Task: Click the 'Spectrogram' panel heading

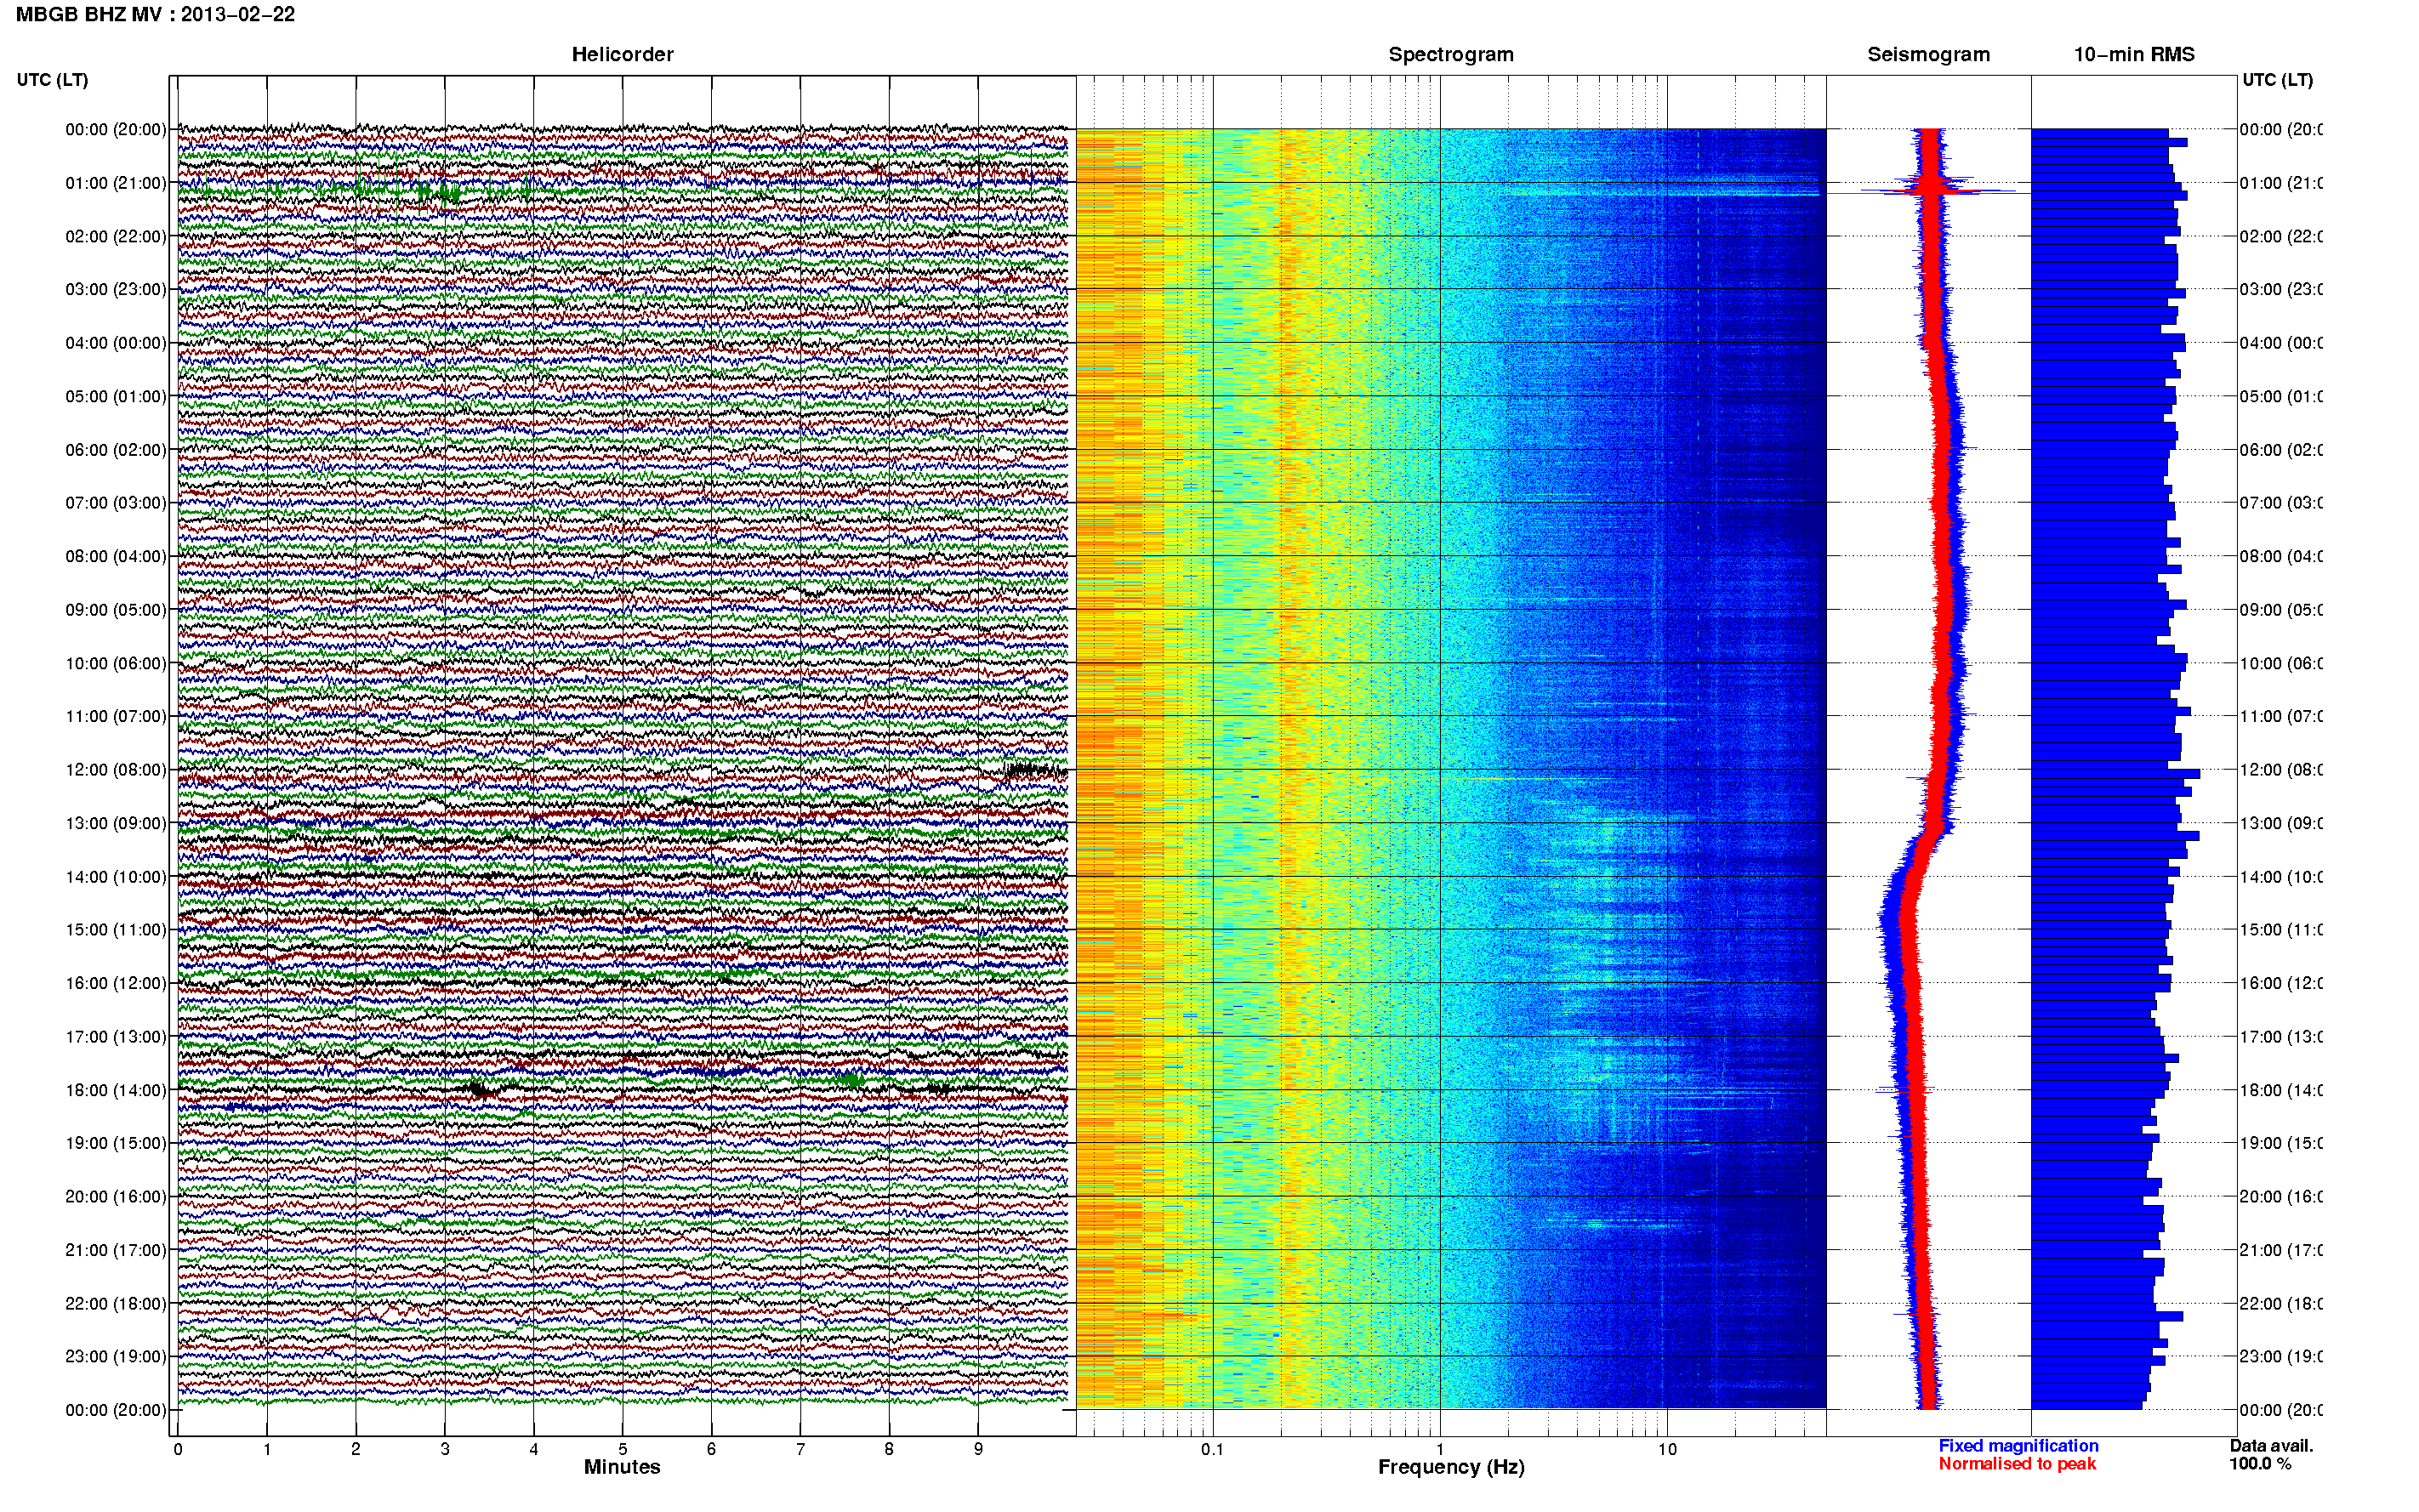Action: pyautogui.click(x=1451, y=54)
